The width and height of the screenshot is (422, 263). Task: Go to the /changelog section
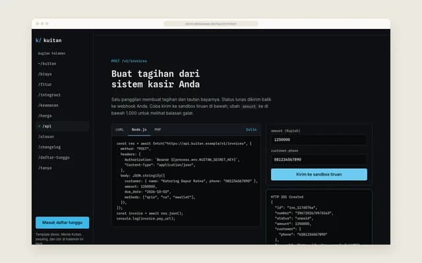49,147
